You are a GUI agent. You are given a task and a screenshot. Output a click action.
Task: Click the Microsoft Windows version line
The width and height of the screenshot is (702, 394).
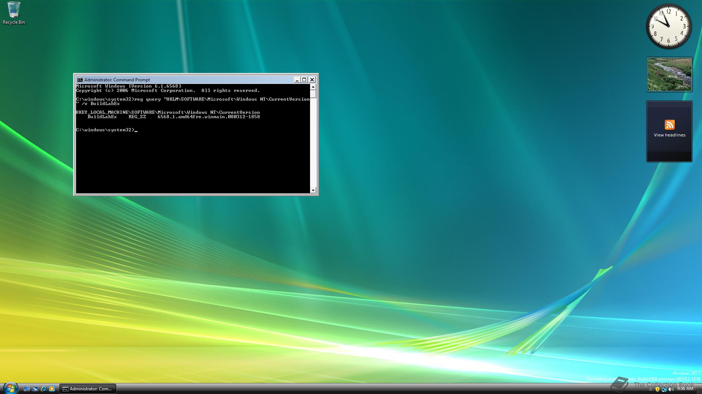[128, 86]
